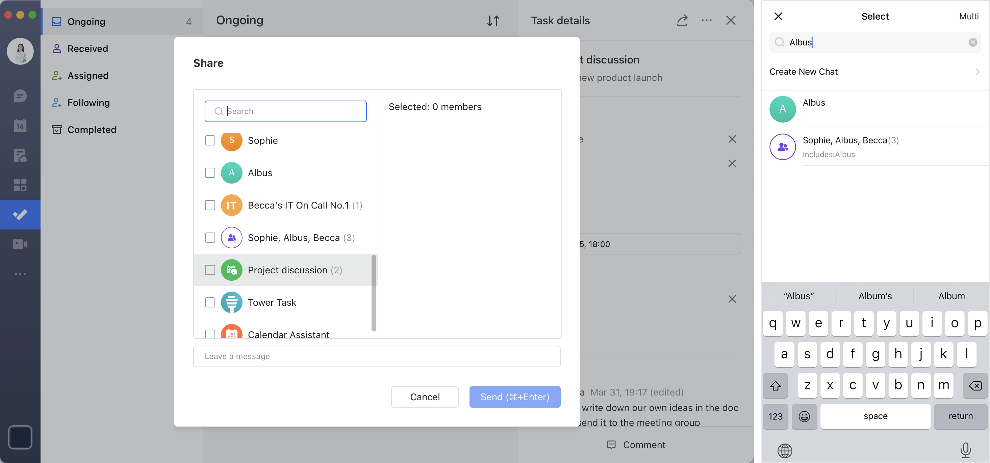
Task: Tap the microphone dictation icon on the keyboard
Action: (965, 450)
